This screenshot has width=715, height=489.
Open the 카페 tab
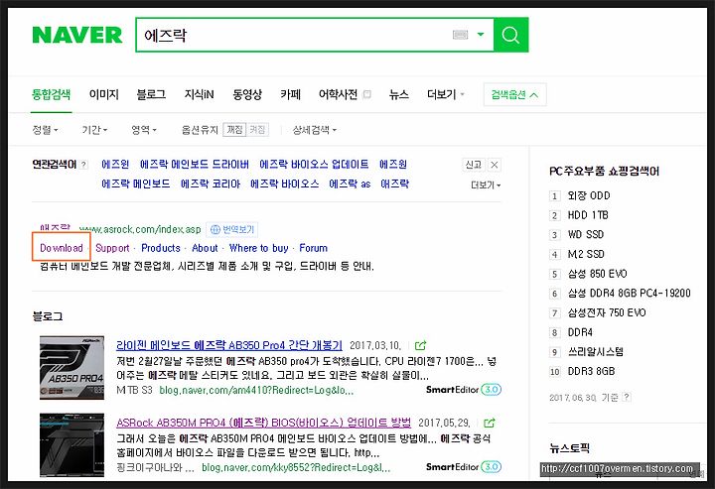[x=290, y=94]
